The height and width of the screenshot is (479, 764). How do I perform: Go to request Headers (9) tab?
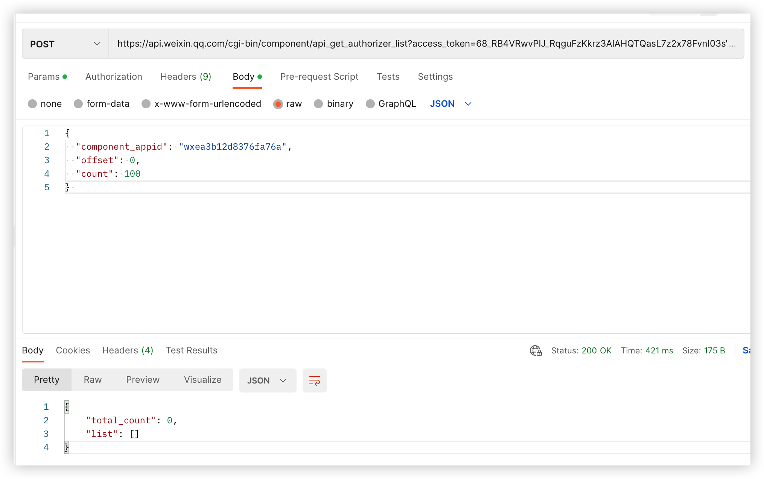[186, 77]
